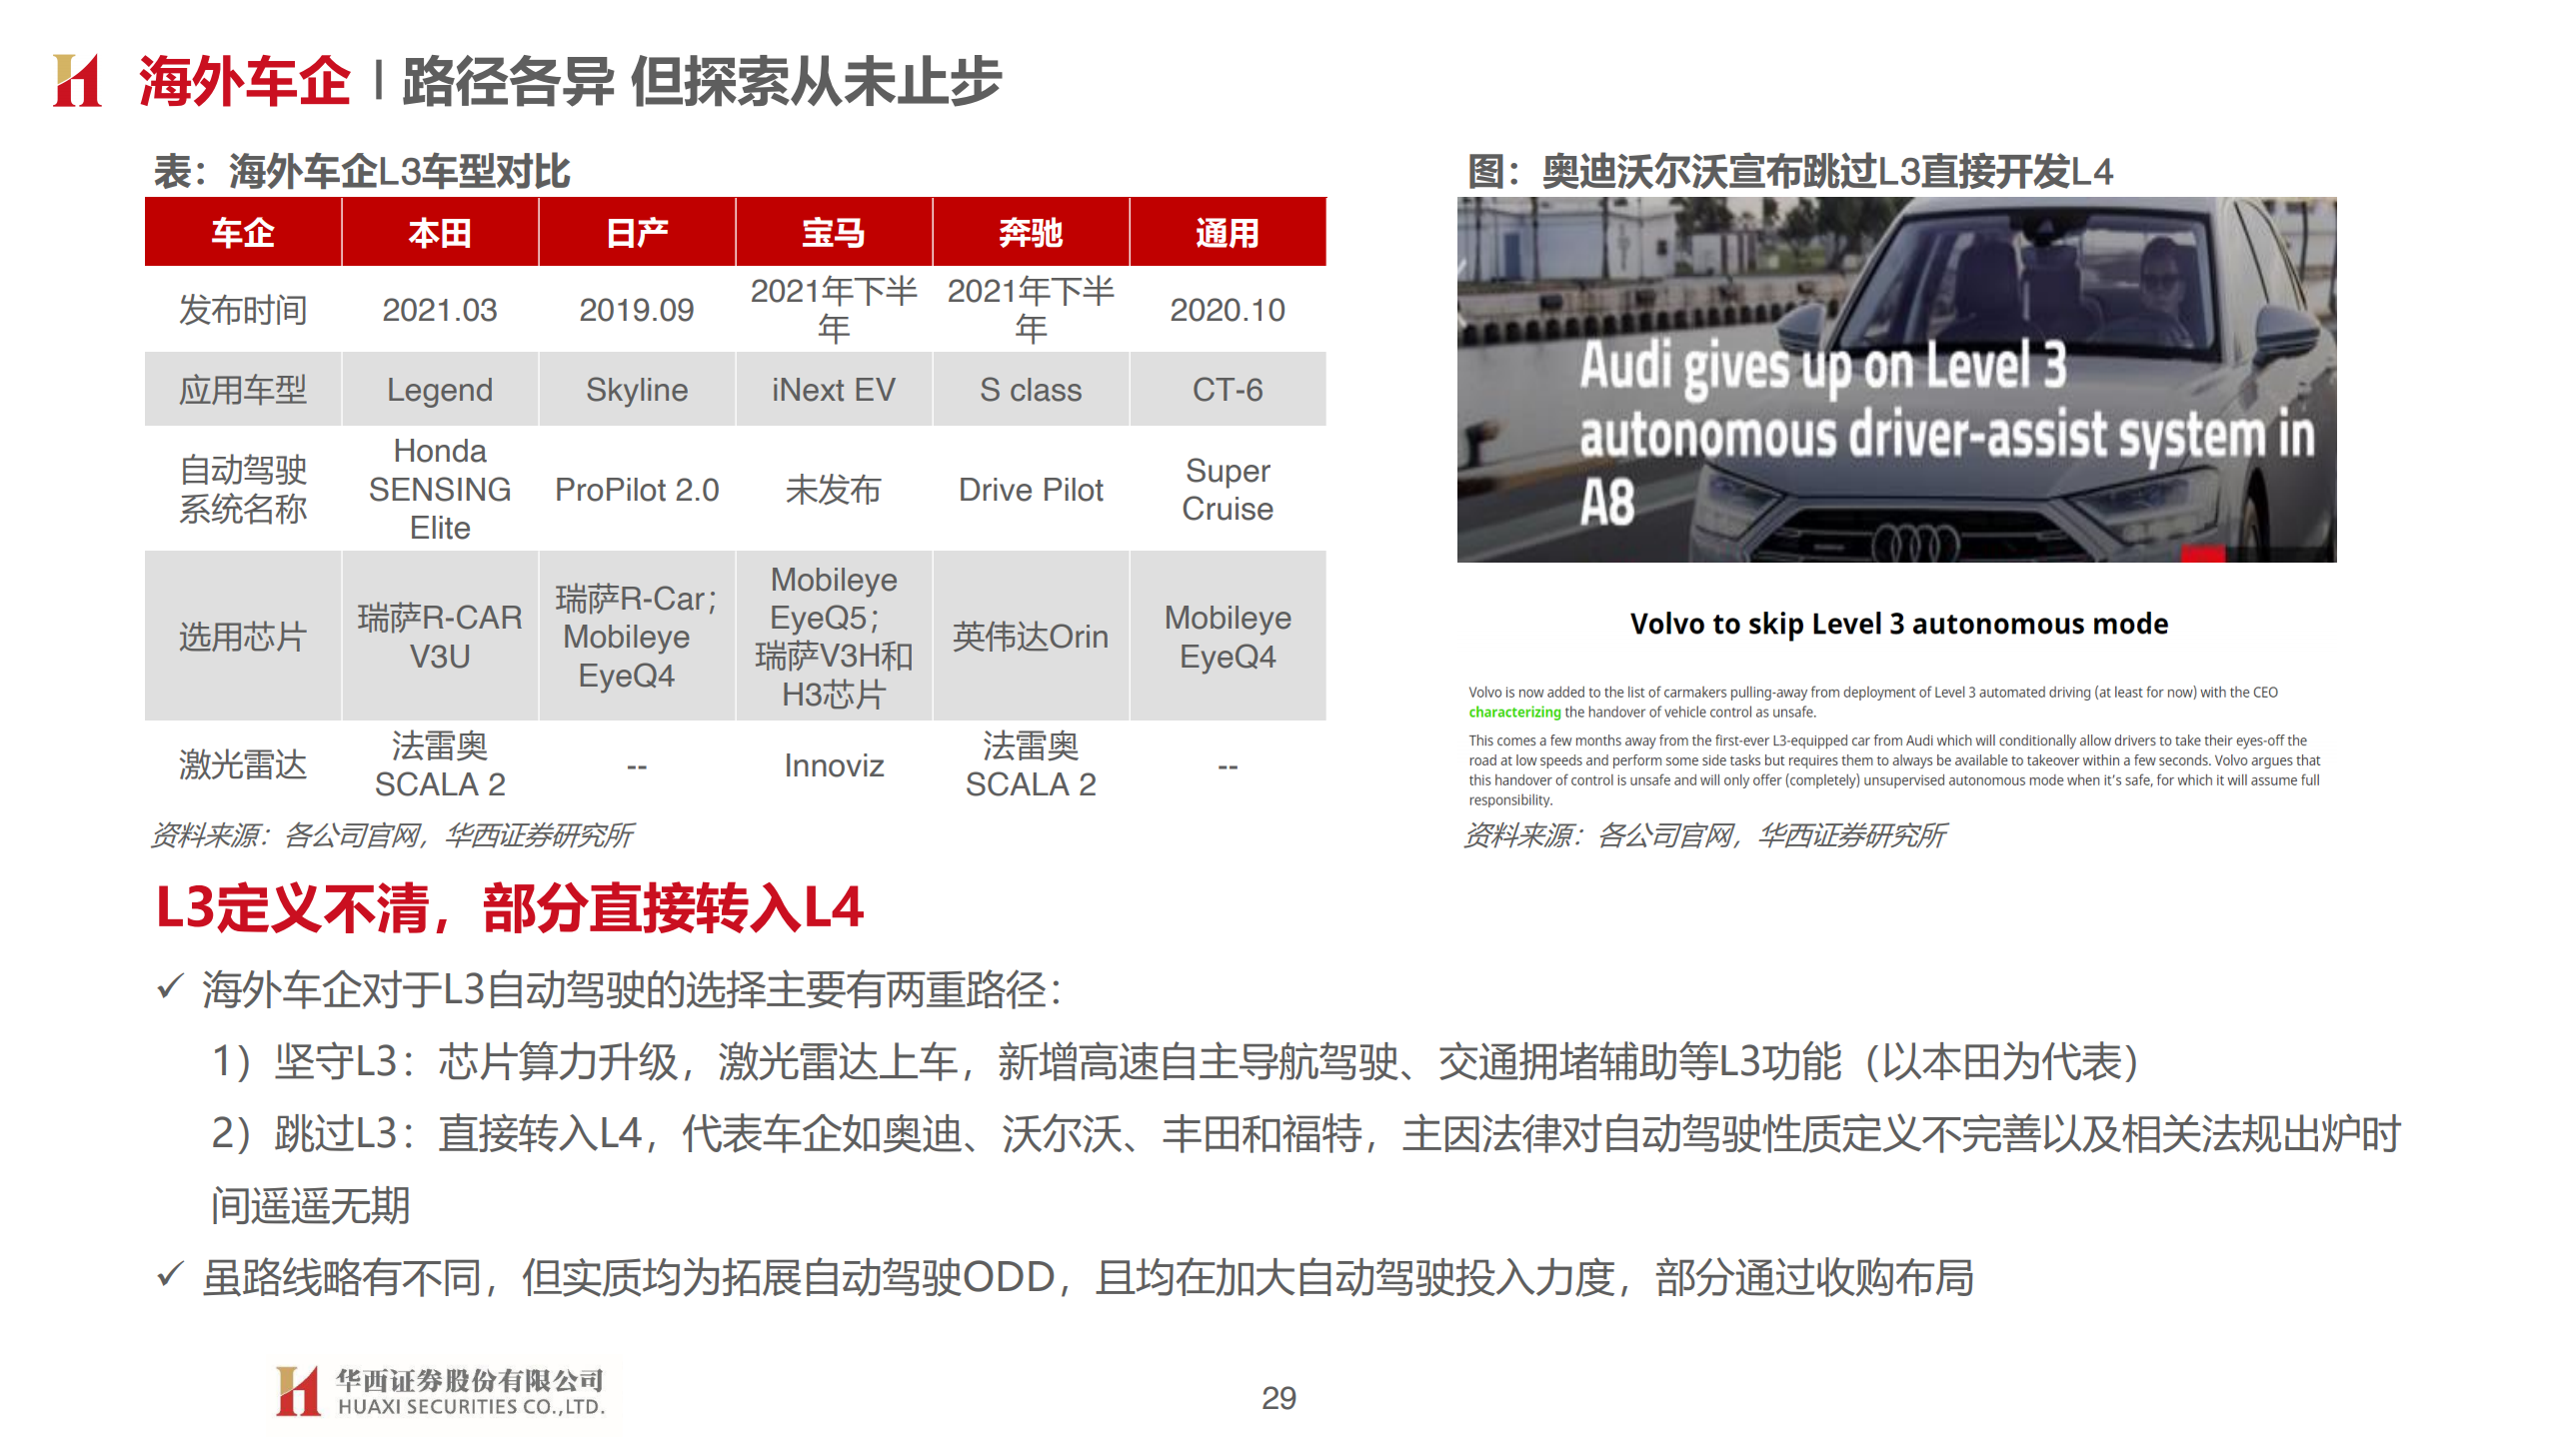Click the last bullet 虽路线略有不同
This screenshot has height=1439, width=2559.
coord(1066,1277)
